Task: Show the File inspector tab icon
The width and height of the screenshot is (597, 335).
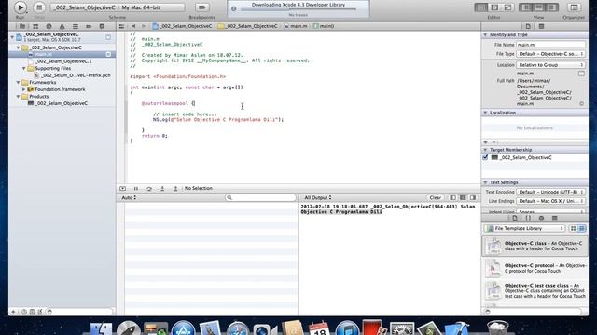Action: (x=528, y=26)
